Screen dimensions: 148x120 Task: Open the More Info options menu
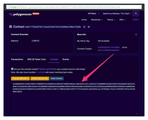click(x=136, y=34)
